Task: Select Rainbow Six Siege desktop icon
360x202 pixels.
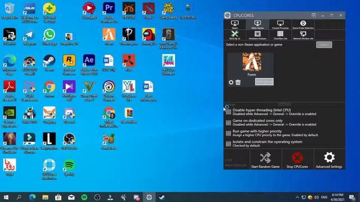Action: [x=169, y=39]
